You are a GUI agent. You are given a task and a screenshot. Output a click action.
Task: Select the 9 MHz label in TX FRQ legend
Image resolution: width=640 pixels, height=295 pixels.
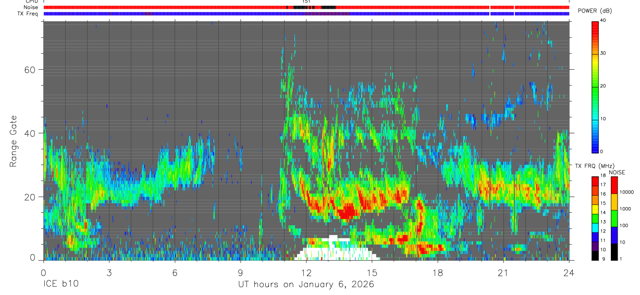pyautogui.click(x=602, y=259)
